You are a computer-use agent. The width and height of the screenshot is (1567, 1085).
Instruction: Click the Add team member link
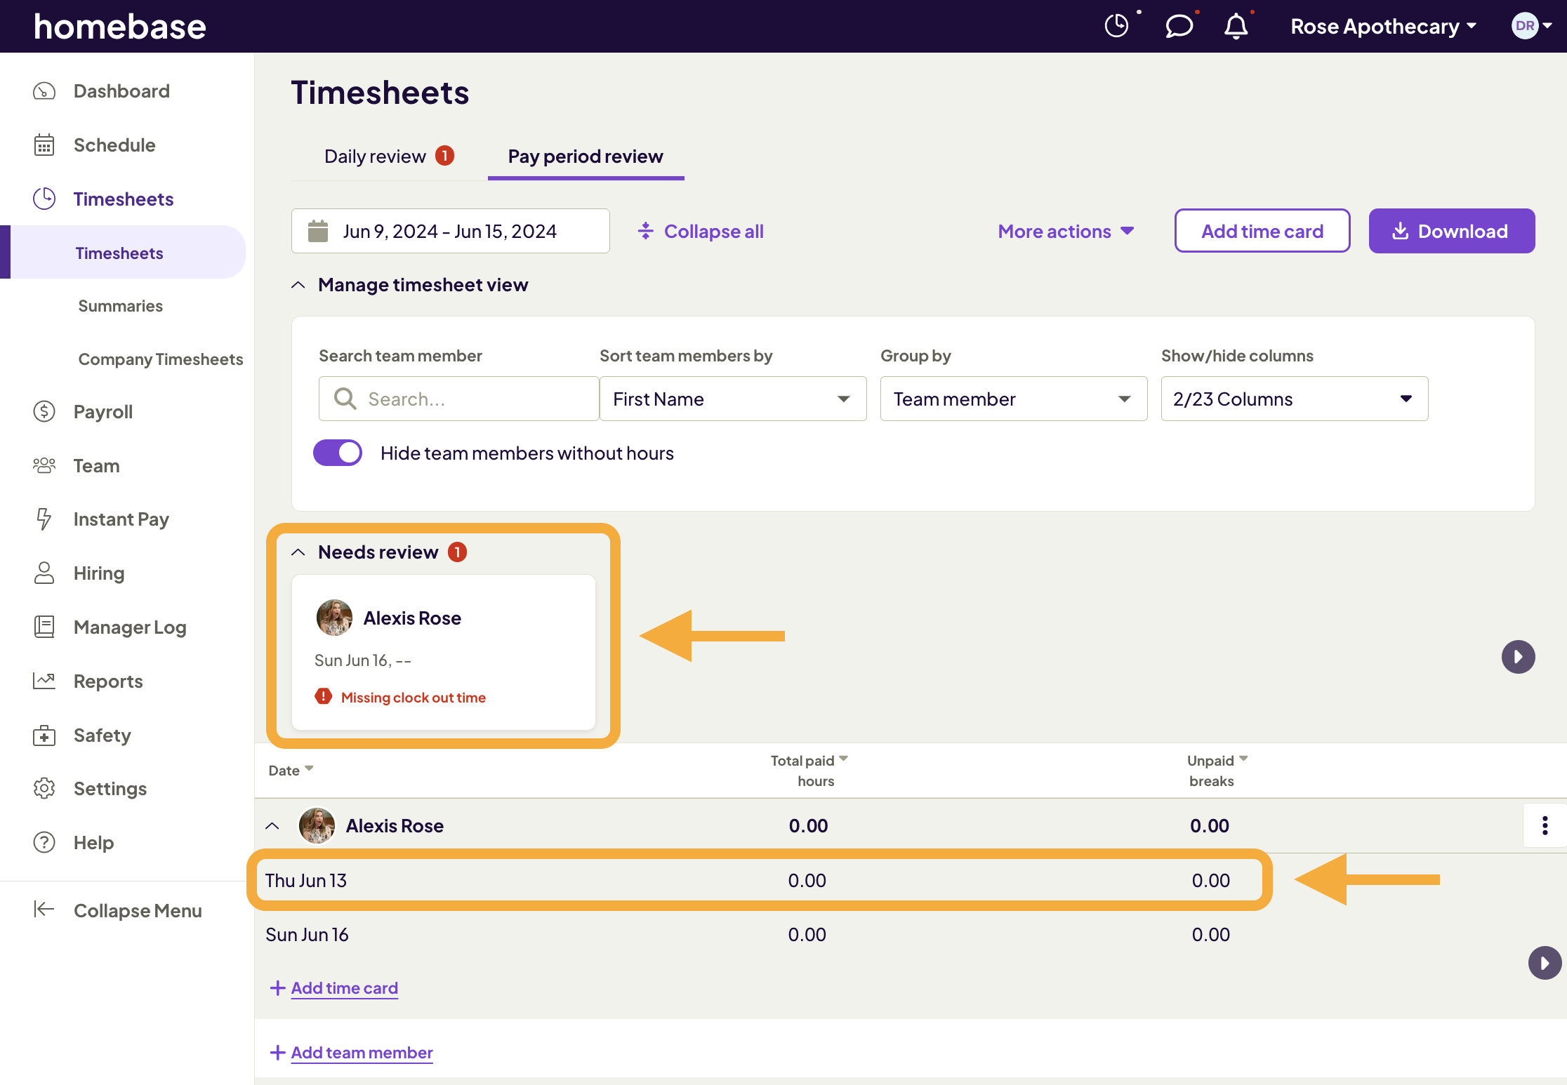(362, 1052)
